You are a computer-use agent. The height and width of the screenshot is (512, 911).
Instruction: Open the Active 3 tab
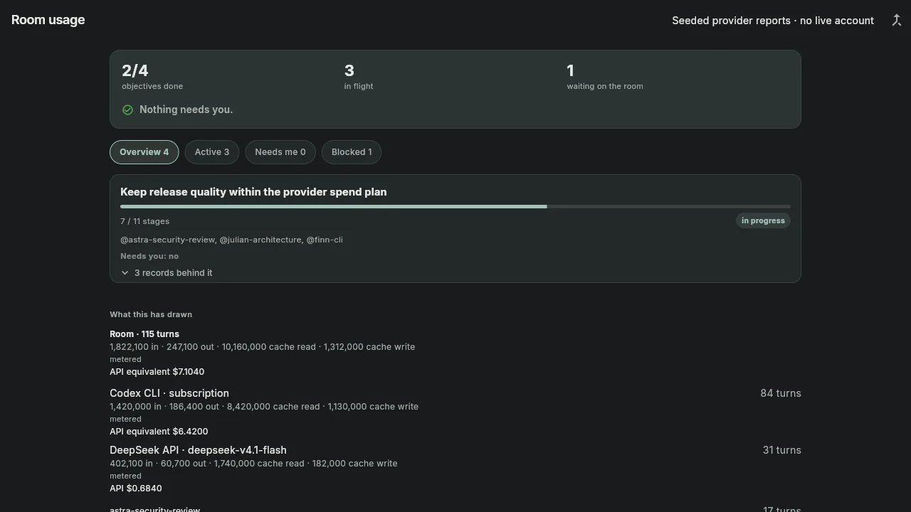click(x=212, y=152)
